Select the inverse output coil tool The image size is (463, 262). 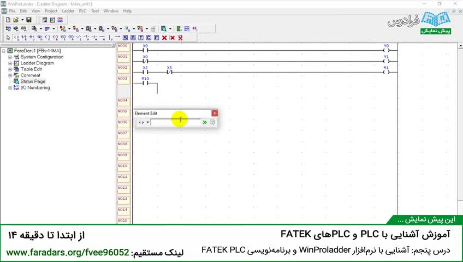coord(55,38)
